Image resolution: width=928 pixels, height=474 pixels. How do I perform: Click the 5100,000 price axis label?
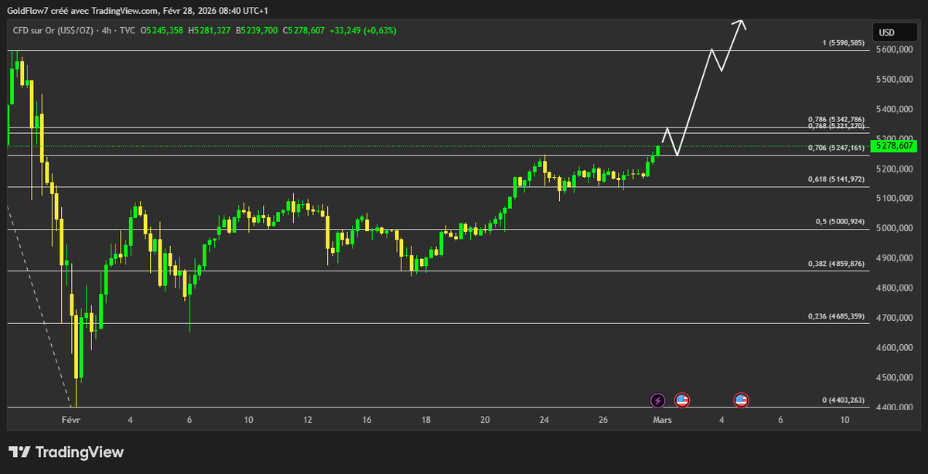click(x=893, y=199)
